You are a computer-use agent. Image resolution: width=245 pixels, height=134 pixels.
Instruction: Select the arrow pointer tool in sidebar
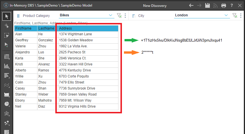pyautogui.click(x=7, y=16)
